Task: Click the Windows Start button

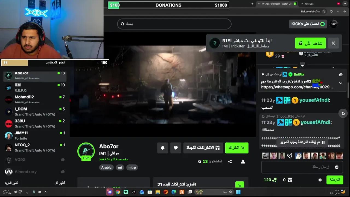Action: point(238,192)
